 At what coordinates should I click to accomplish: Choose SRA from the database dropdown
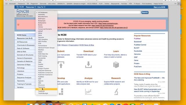click(40, 83)
